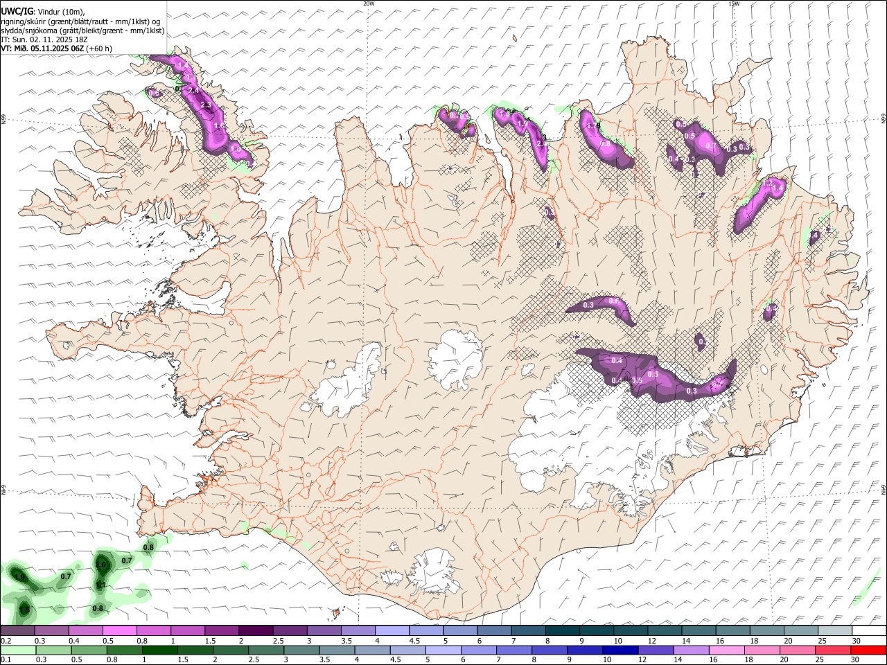Select the red-pink 25–30 rain swatch

pyautogui.click(x=833, y=650)
